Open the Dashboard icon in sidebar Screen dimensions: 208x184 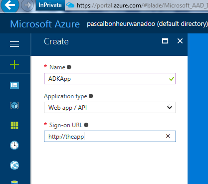[14, 85]
